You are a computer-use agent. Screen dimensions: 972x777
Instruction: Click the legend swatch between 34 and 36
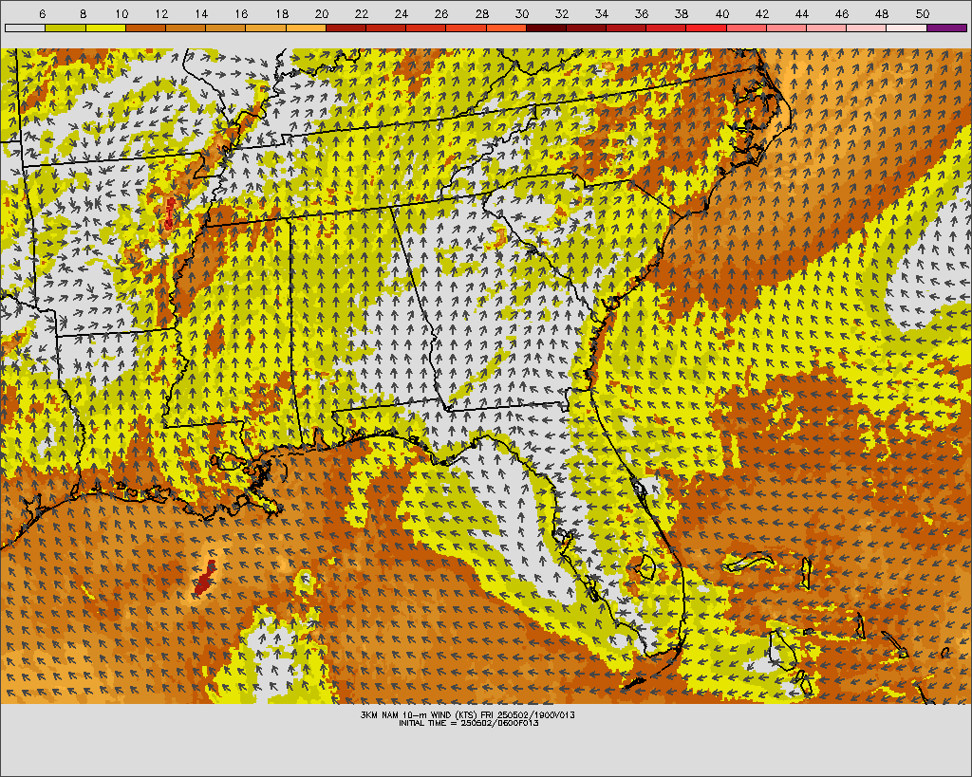[x=626, y=28]
